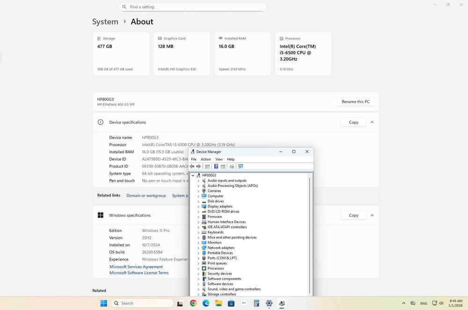Go to System breadcrumb in Settings
The image size is (468, 310).
coord(105,22)
